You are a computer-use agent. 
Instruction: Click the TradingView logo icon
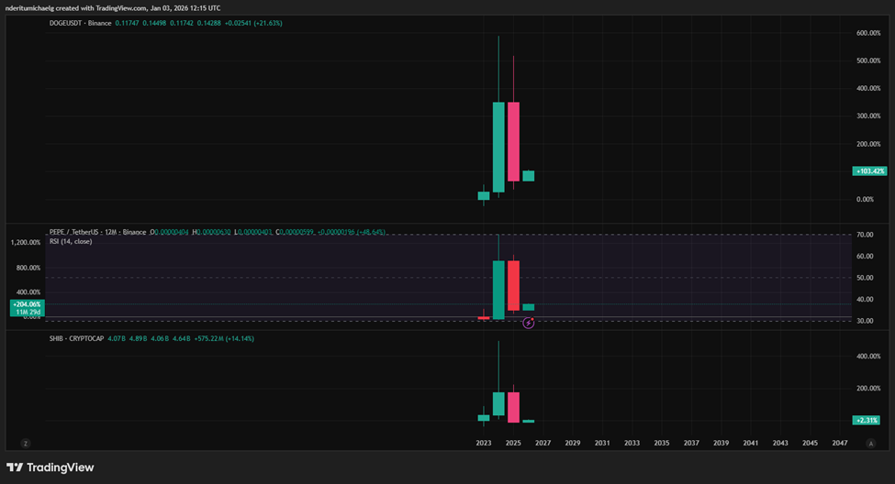tap(15, 467)
